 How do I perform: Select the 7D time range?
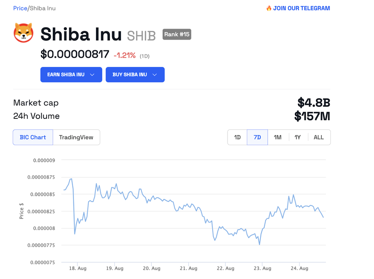coord(257,137)
